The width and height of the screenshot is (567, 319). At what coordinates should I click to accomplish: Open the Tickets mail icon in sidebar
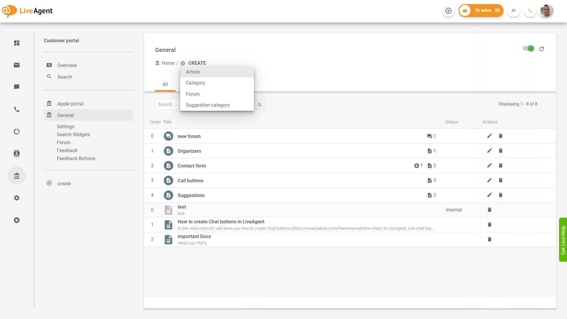(17, 65)
